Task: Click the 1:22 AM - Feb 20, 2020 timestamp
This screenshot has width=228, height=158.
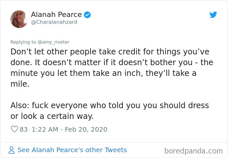Action: click(69, 129)
